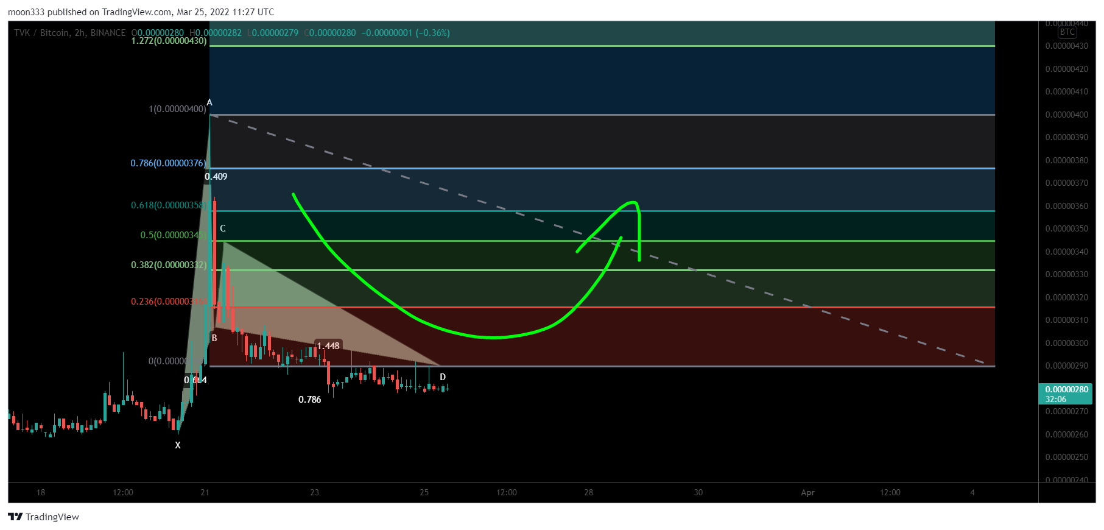Select the 1.272(0.00000430) Fibonacci label

tap(169, 41)
